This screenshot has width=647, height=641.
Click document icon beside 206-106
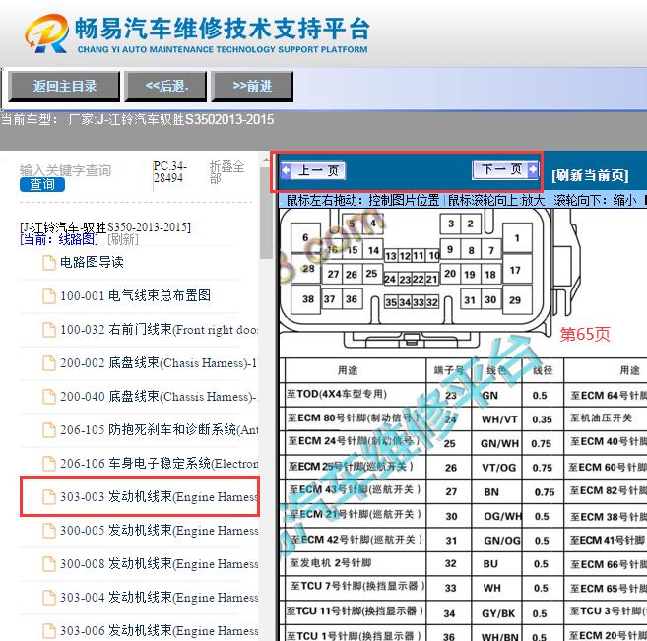(49, 464)
